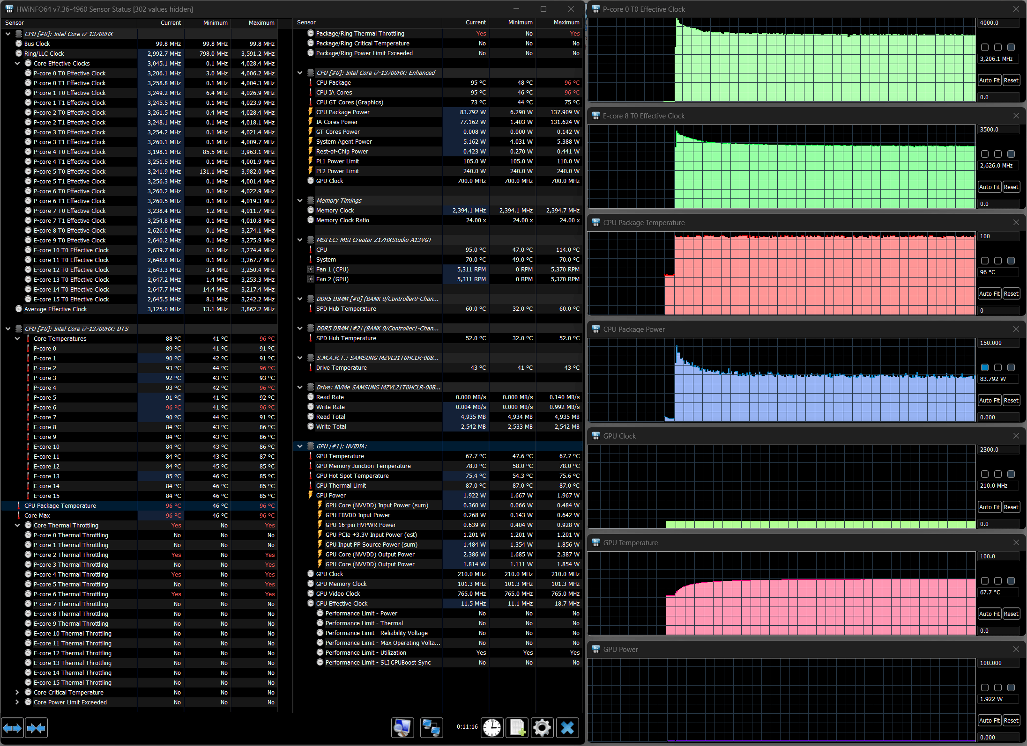
Task: Click the HWiNFO64 title bar app icon
Action: 9,9
